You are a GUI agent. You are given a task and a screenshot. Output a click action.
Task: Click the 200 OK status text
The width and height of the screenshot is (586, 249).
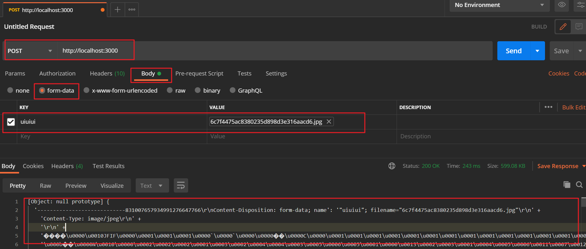click(431, 166)
